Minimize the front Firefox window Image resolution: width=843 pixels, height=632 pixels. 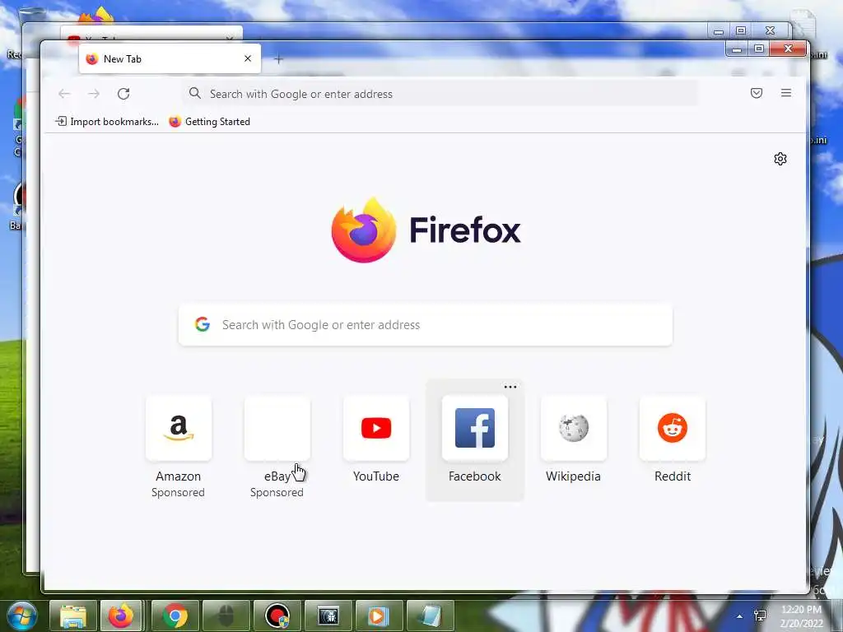[x=737, y=49]
